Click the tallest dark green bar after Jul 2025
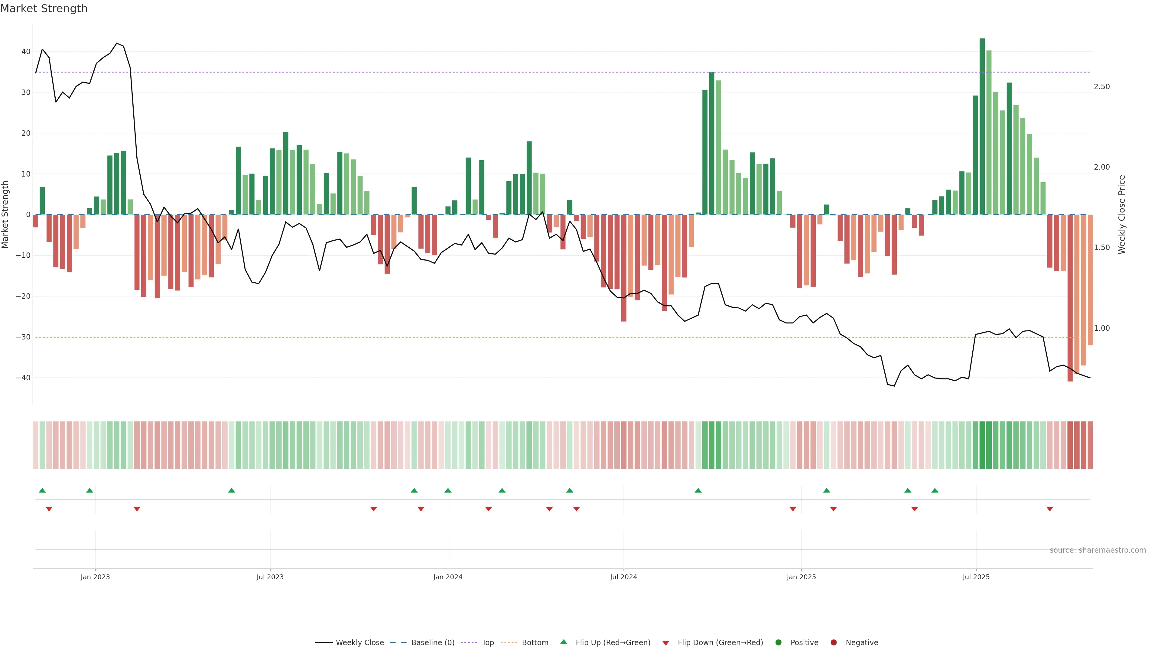Viewport: 1161px width, 653px height. 982,126
